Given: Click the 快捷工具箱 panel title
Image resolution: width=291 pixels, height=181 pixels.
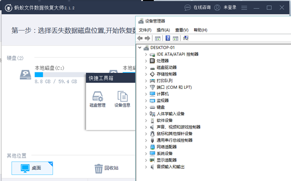Looking at the screenshot, I should tap(101, 78).
